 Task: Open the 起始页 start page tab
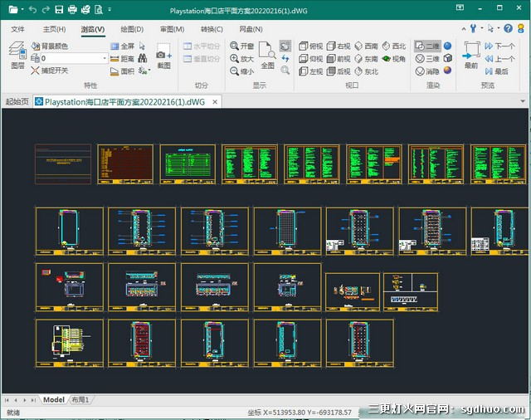point(17,101)
